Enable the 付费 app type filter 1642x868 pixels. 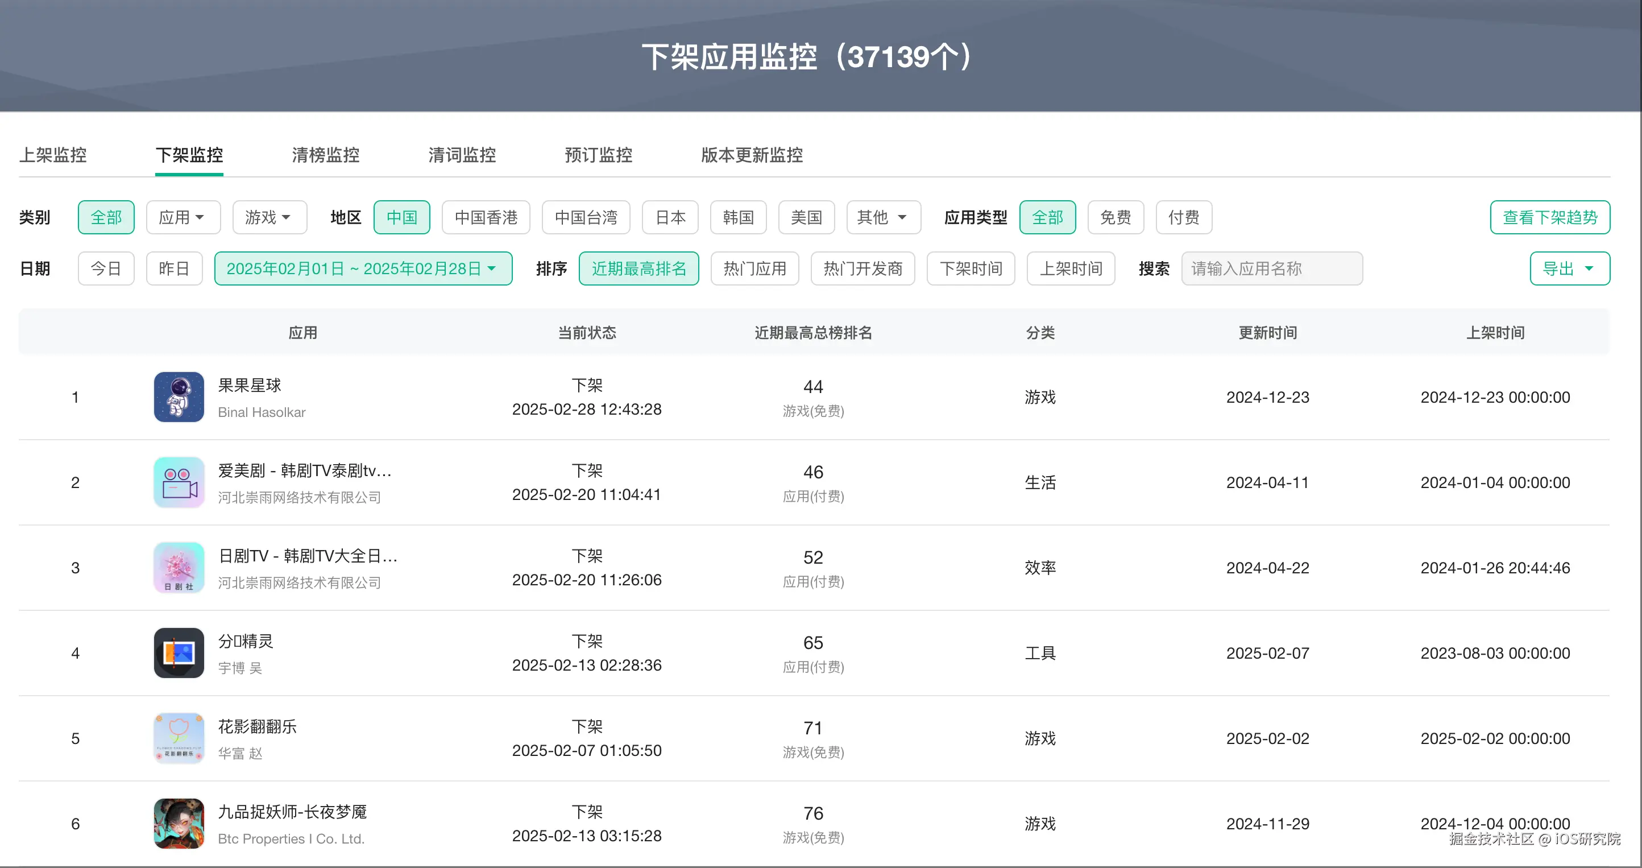click(1184, 217)
